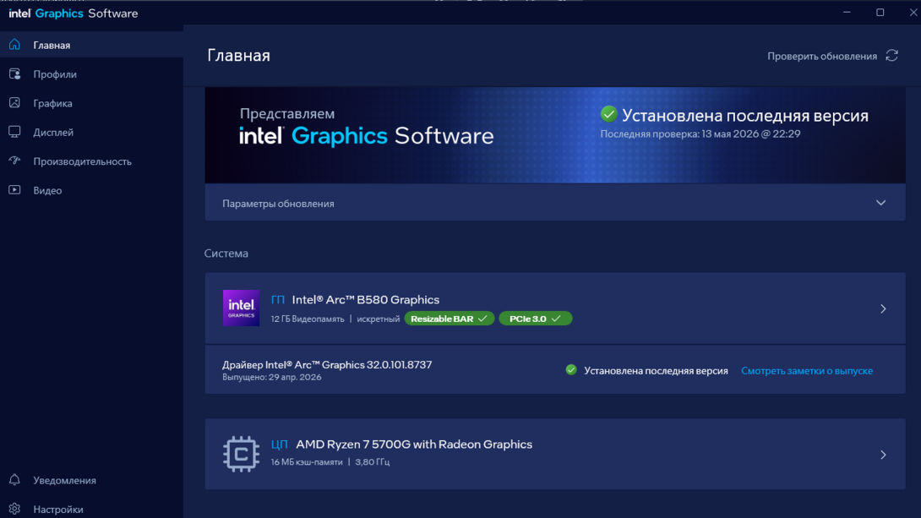The image size is (921, 518).
Task: Click the Параметры обновления label
Action: tap(278, 204)
